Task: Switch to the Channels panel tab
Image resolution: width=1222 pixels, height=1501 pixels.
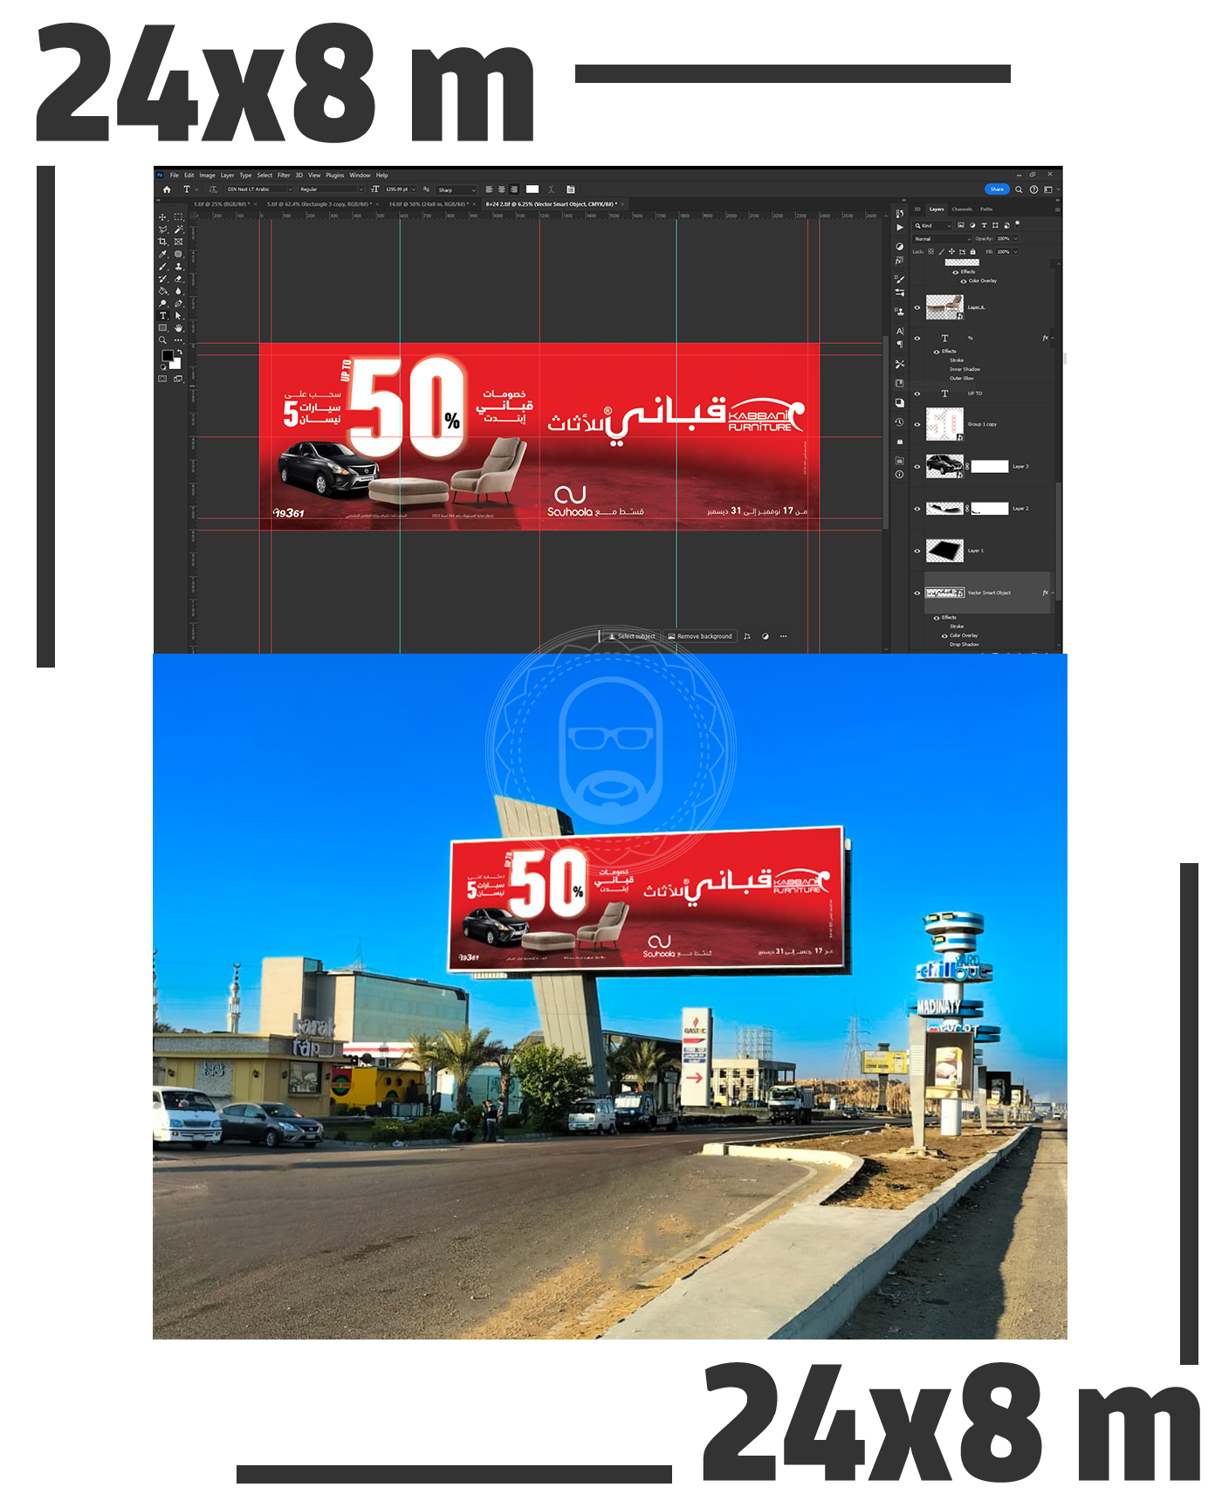Action: point(962,209)
